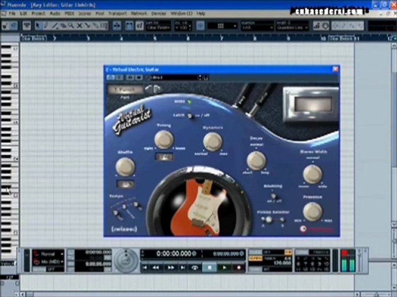Click the Fast Forward transport button
Viewport: 397px width, 297px height.
[x=171, y=267]
